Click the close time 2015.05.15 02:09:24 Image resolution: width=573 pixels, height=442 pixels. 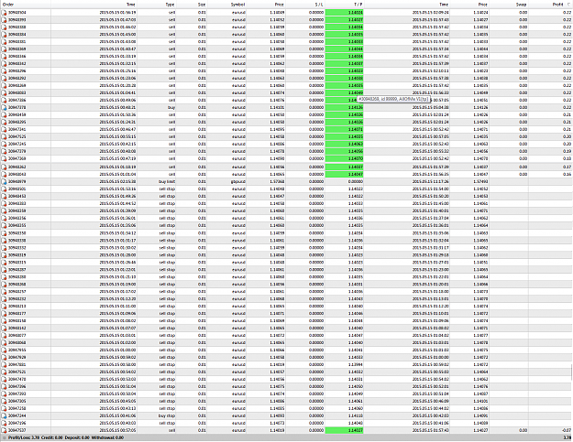click(431, 13)
